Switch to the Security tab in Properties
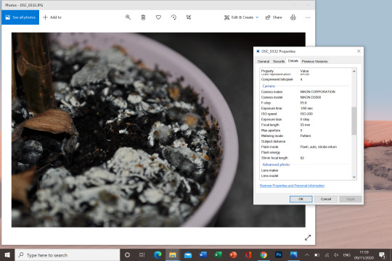 pyautogui.click(x=279, y=62)
